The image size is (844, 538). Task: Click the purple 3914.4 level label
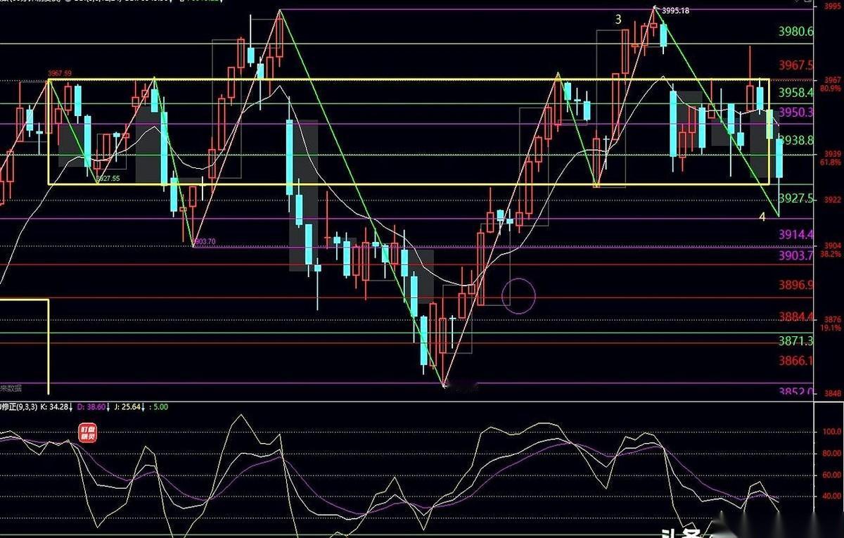click(796, 234)
